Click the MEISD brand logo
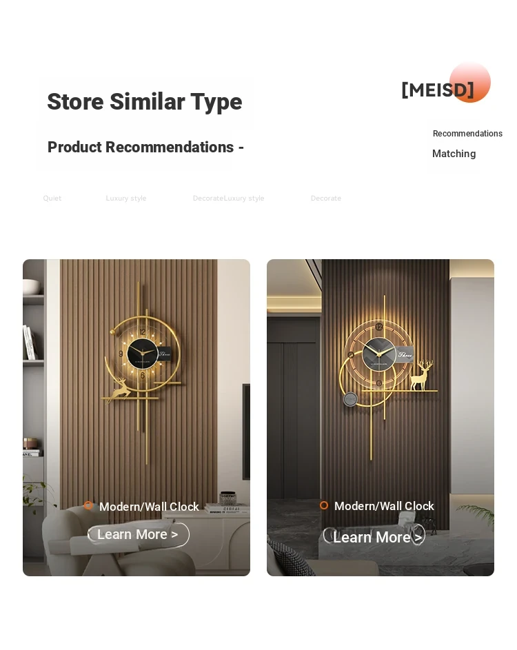Image resolution: width=517 pixels, height=650 pixels. [438, 90]
